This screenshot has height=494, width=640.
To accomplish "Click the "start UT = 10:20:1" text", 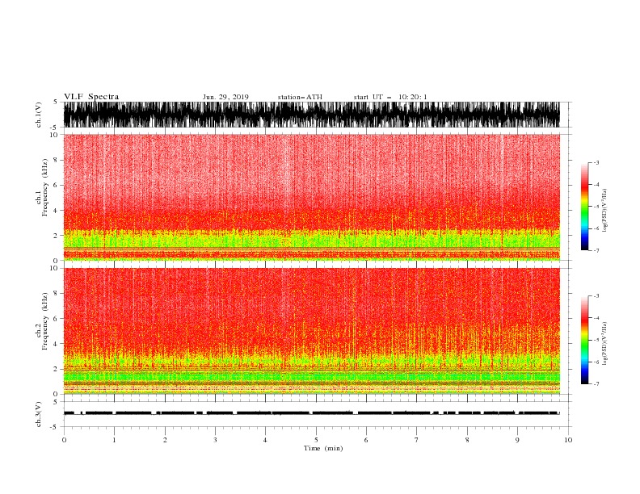I will pos(390,97).
